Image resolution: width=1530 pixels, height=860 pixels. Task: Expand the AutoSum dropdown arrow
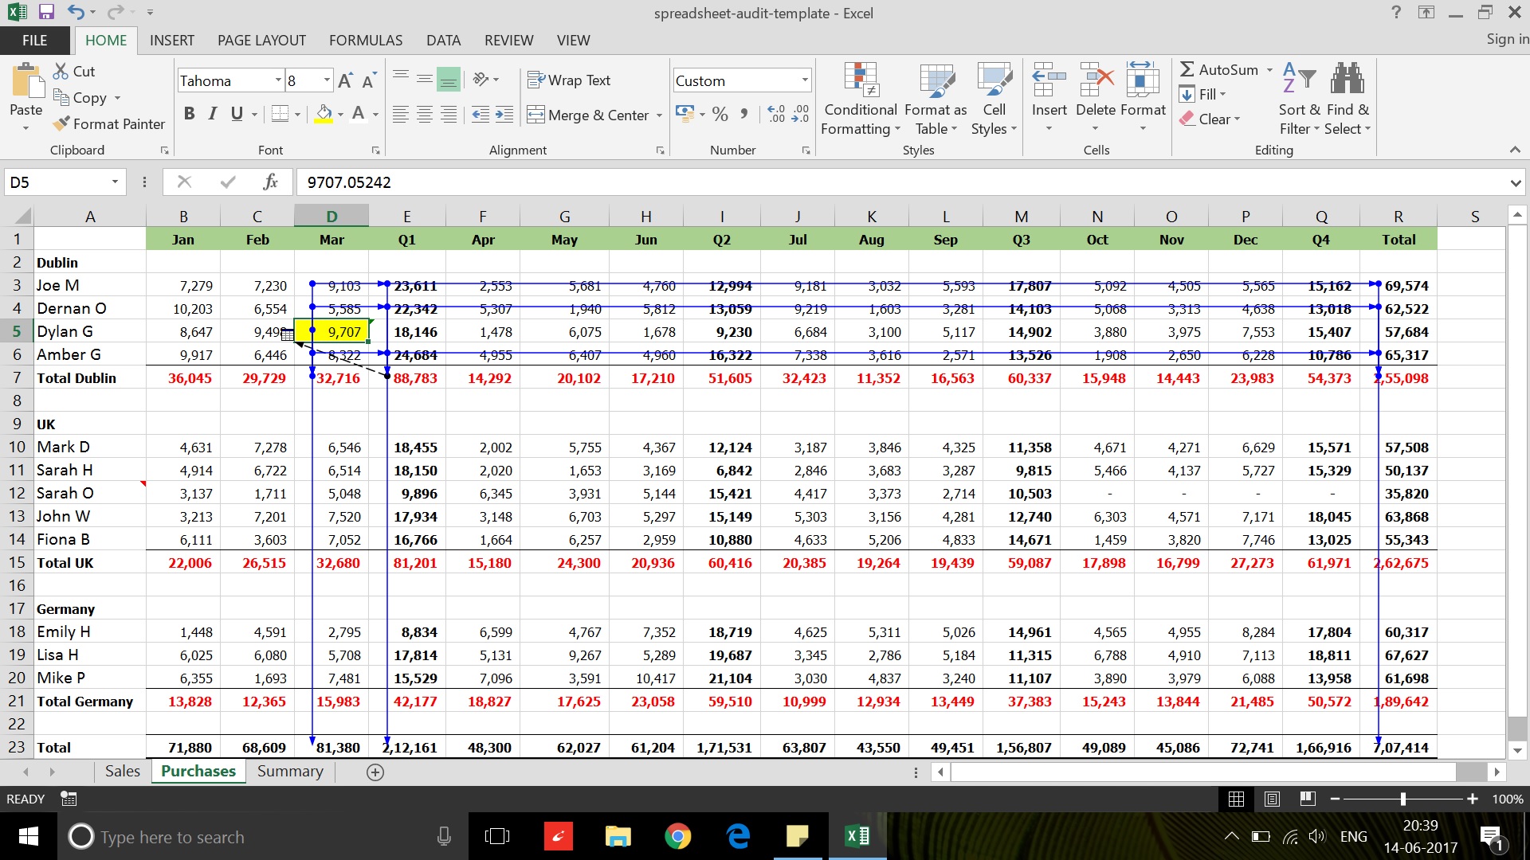click(x=1269, y=70)
